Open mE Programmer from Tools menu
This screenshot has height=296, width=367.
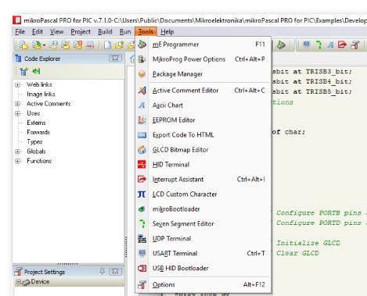coord(203,45)
